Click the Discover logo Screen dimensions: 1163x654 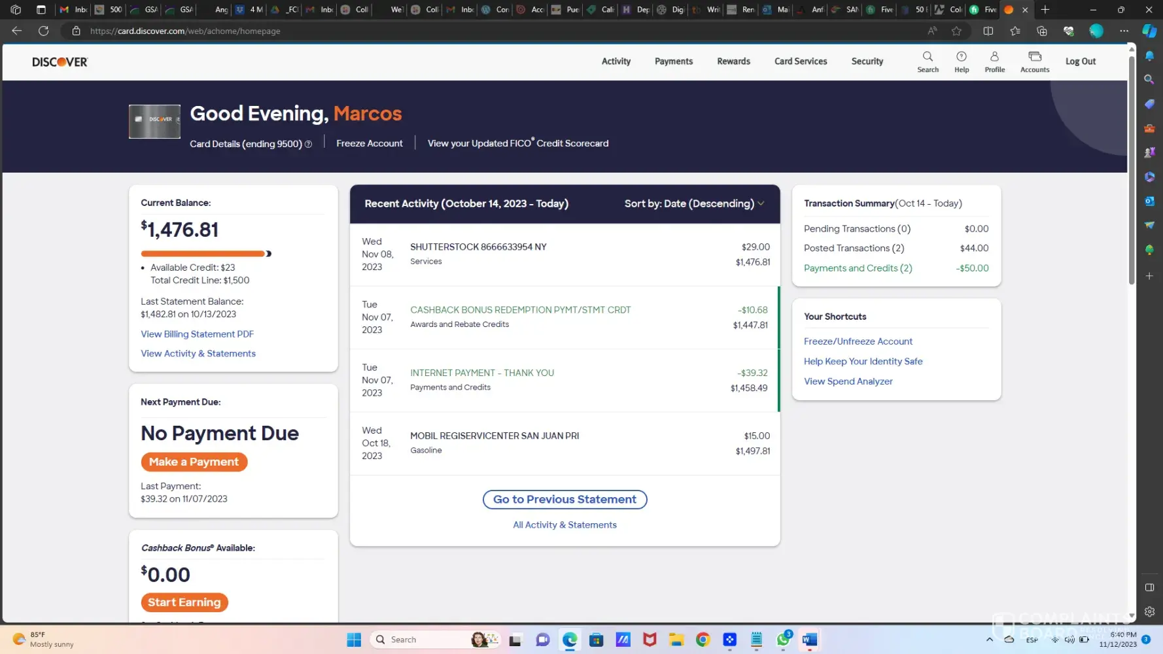60,62
